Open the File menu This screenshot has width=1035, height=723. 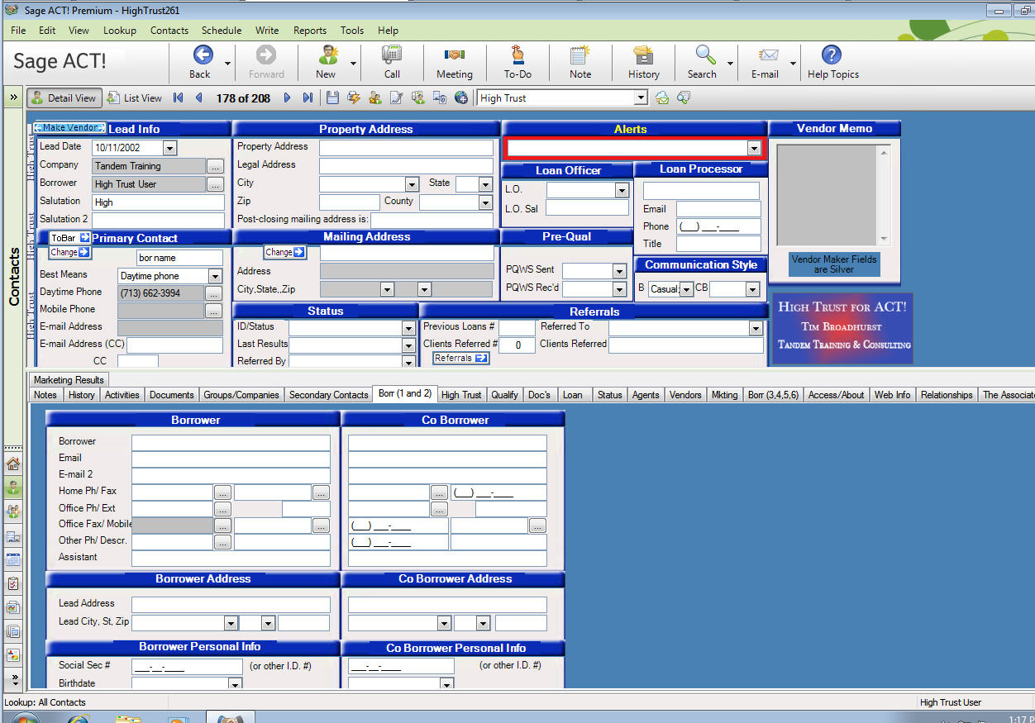pos(18,31)
